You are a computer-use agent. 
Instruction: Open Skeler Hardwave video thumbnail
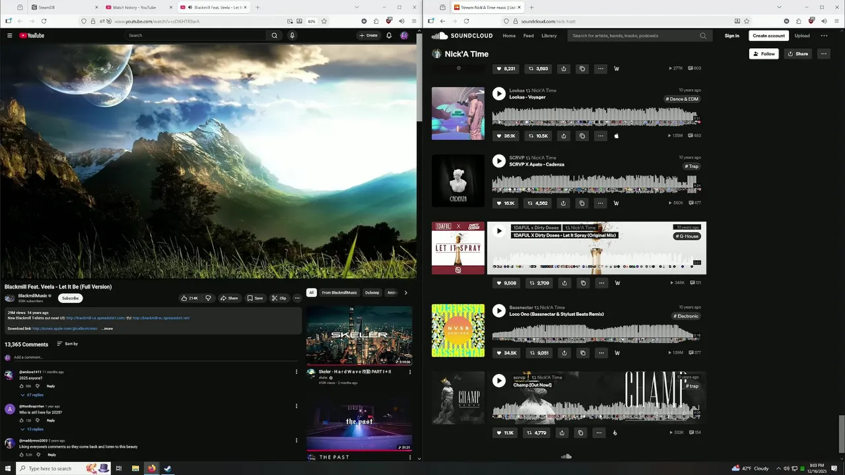coord(359,336)
